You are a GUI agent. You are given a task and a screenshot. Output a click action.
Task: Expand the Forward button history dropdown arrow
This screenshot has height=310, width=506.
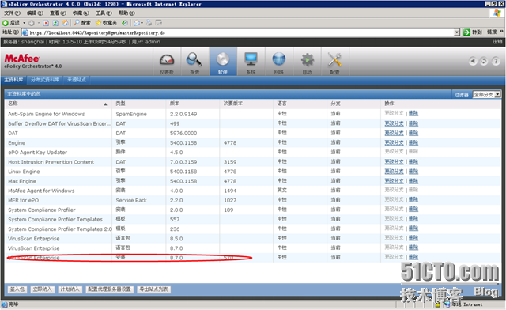[x=39, y=23]
